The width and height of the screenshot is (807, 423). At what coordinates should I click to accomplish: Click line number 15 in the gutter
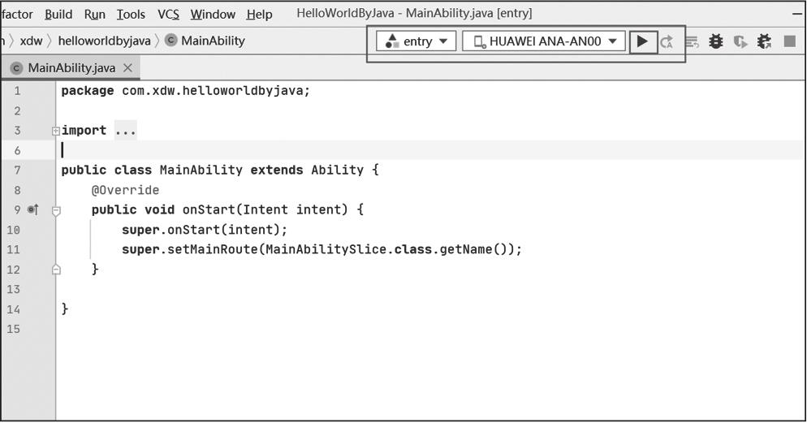pyautogui.click(x=13, y=329)
